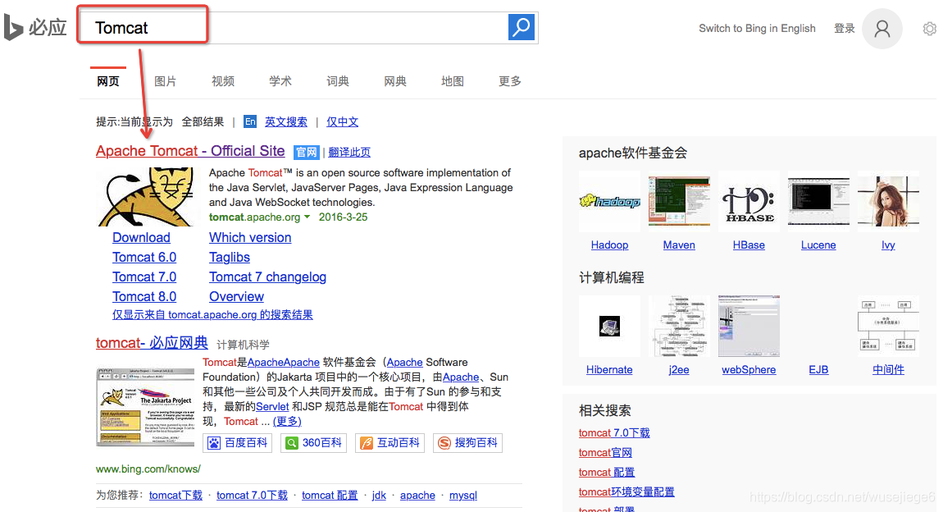The height and width of the screenshot is (512, 943).
Task: Click the 仅中文 filter link
Action: pyautogui.click(x=342, y=121)
